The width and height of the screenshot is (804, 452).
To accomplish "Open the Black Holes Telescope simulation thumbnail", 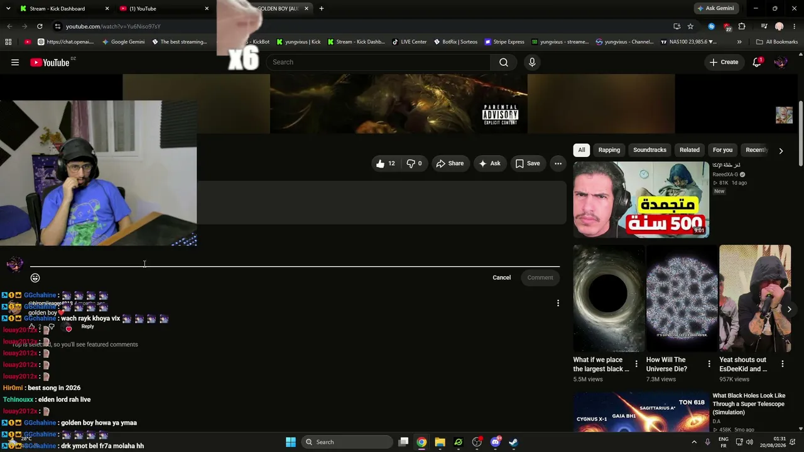I will [641, 412].
